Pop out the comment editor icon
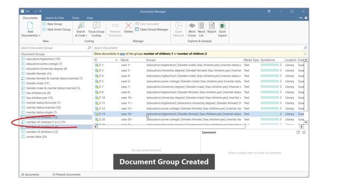 pyautogui.click(x=298, y=132)
